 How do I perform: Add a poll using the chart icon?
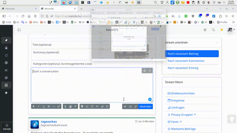click(102, 106)
